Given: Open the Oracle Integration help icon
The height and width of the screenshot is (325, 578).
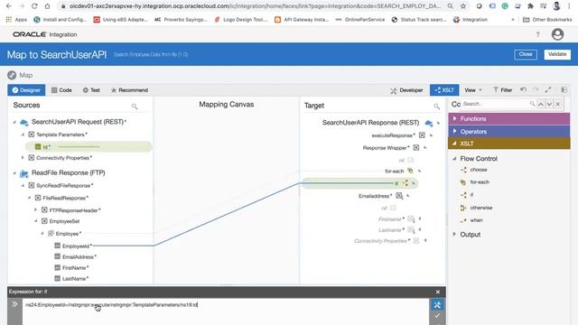Looking at the screenshot, I should tap(537, 34).
